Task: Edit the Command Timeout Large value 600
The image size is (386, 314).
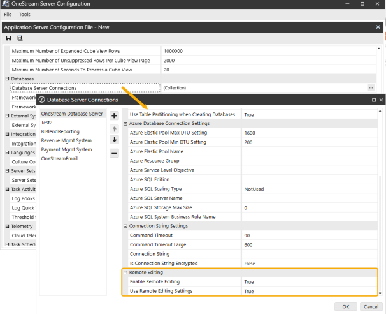Action: tap(310, 245)
